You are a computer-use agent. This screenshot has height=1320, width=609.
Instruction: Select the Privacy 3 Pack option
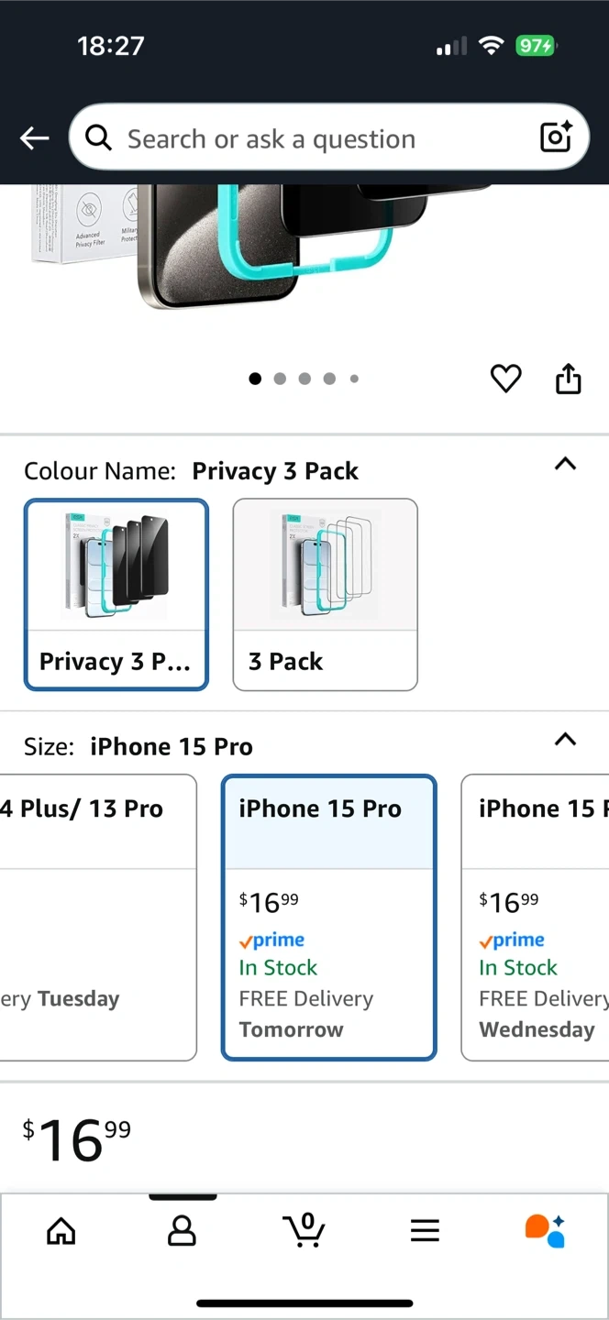(116, 594)
